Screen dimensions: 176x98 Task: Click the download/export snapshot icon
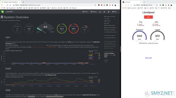100,12
